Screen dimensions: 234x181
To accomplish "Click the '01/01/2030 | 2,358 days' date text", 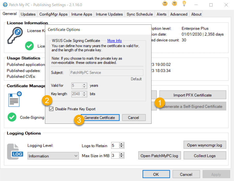I will click(x=202, y=34).
